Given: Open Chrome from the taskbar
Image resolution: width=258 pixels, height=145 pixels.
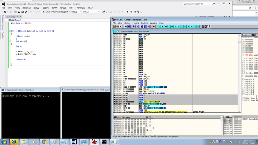Looking at the screenshot, I should (x=44, y=142).
